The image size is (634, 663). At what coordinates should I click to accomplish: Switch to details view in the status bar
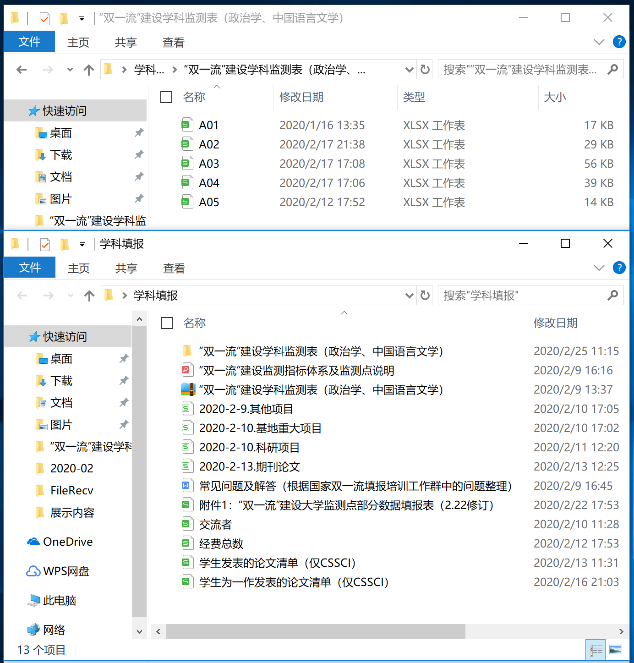click(x=596, y=650)
